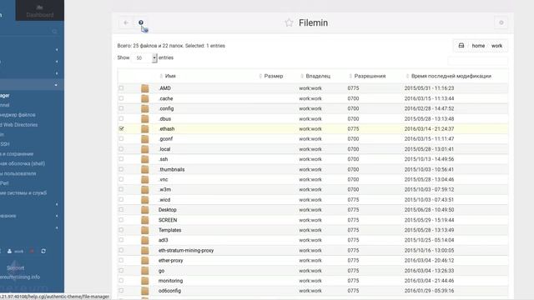The image size is (534, 300).
Task: Sort the table by Разрешения column
Action: 370,76
